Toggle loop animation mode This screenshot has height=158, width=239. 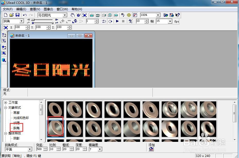tap(110, 21)
